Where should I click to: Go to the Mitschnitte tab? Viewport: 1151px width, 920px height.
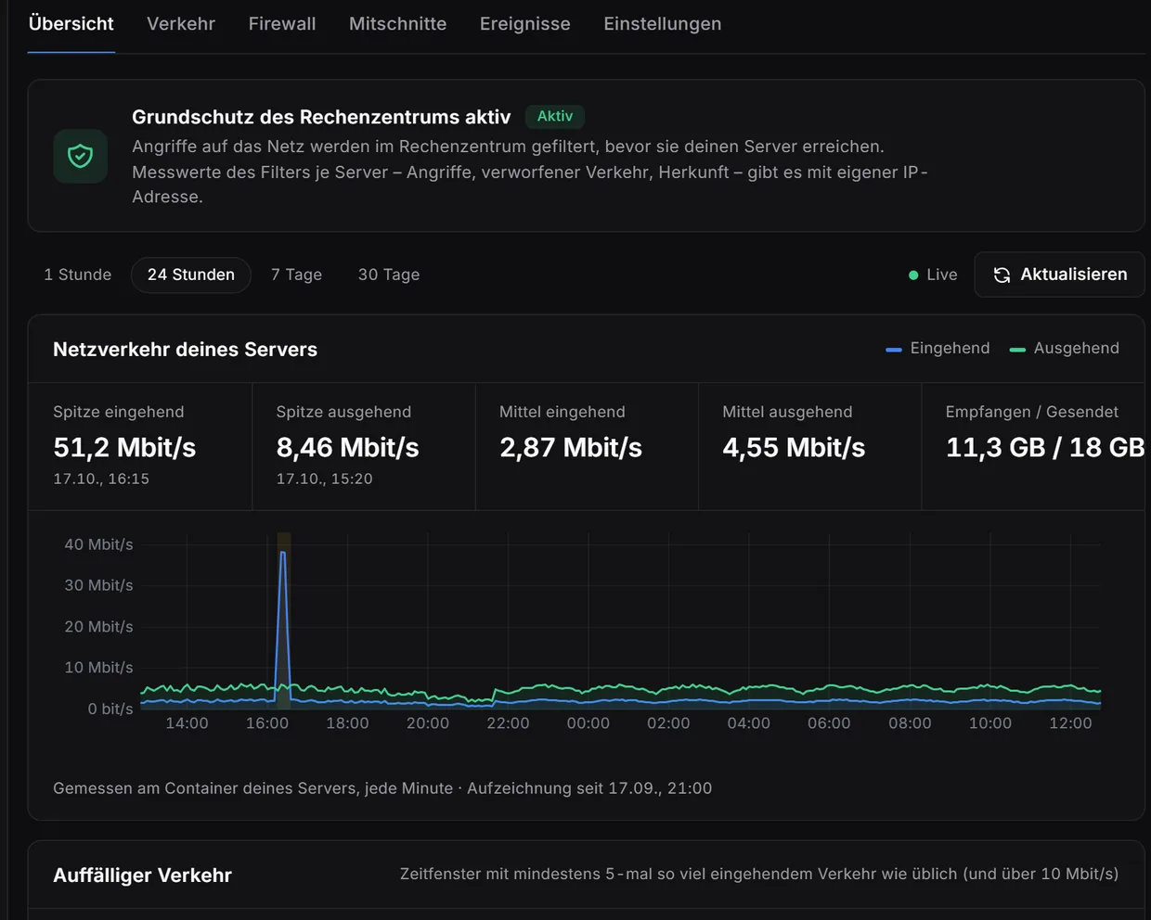click(x=397, y=24)
